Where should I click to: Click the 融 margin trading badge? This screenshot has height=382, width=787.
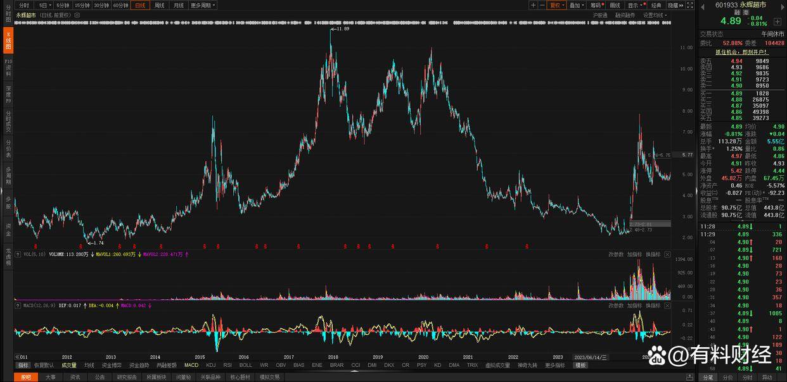pos(737,12)
